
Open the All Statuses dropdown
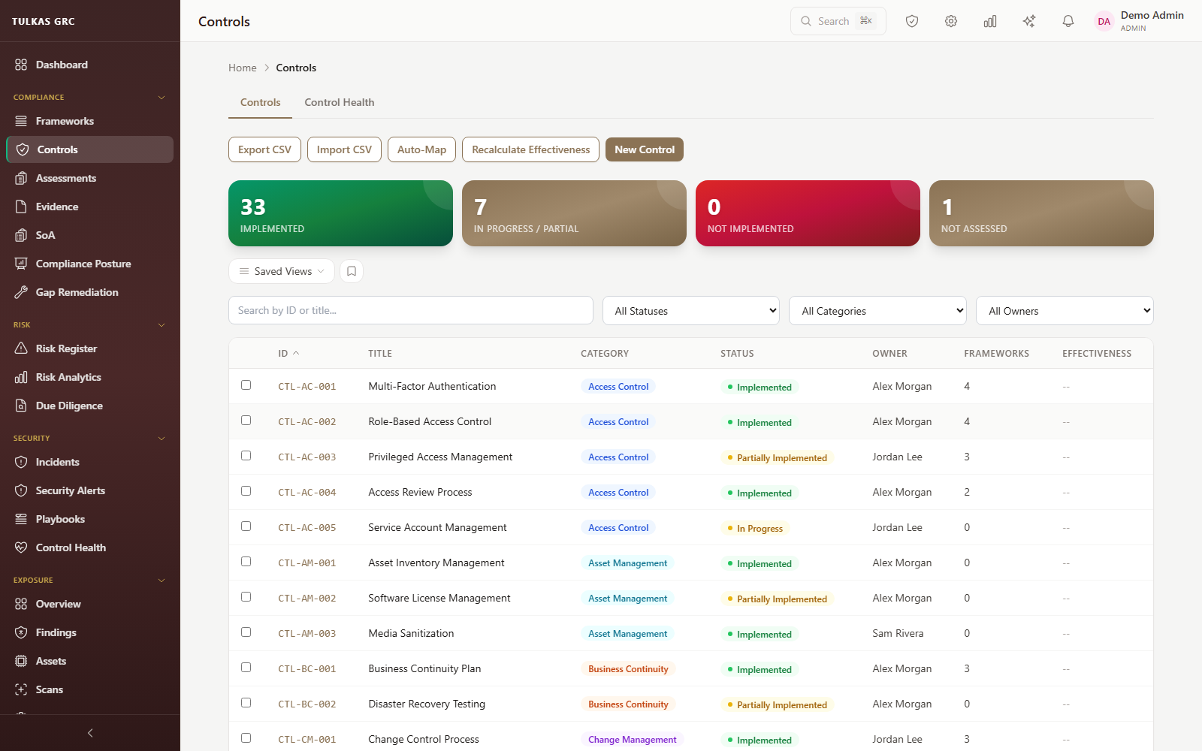coord(691,311)
